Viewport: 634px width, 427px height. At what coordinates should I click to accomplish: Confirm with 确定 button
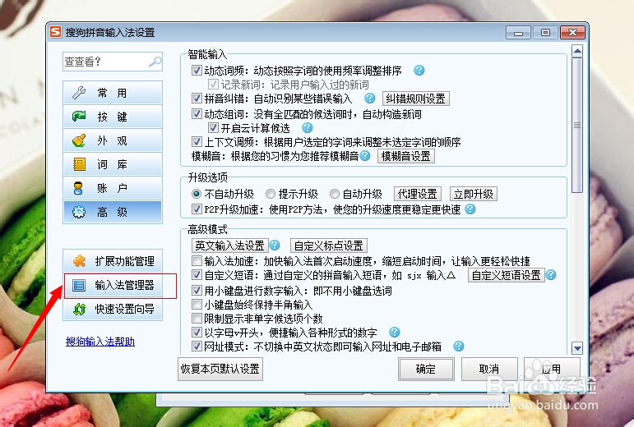tap(426, 369)
